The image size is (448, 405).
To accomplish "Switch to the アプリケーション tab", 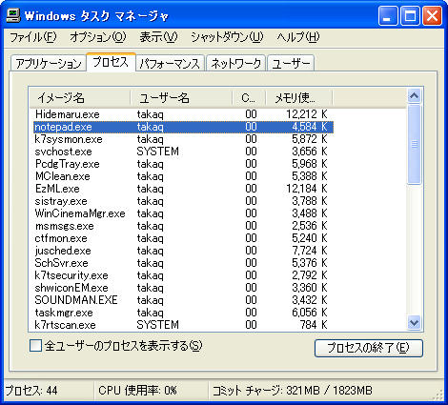I will [49, 64].
